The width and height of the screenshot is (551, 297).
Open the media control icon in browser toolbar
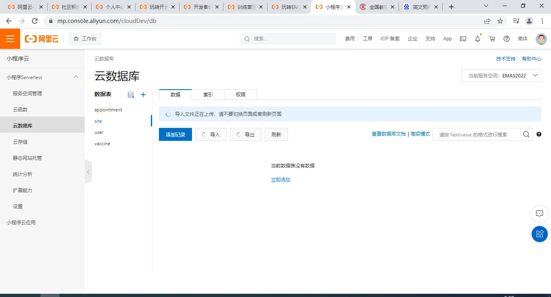click(516, 21)
